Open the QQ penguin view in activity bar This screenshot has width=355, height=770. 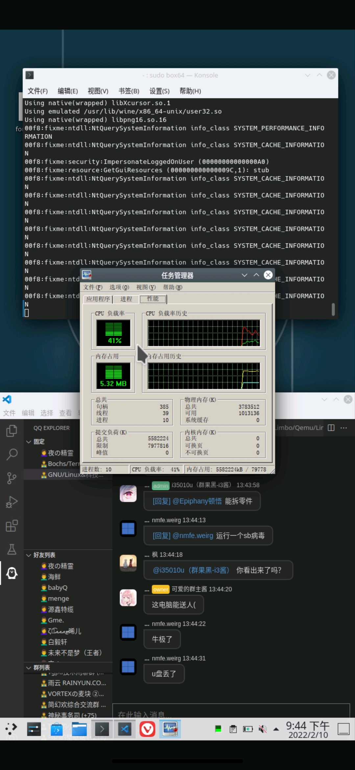[12, 573]
